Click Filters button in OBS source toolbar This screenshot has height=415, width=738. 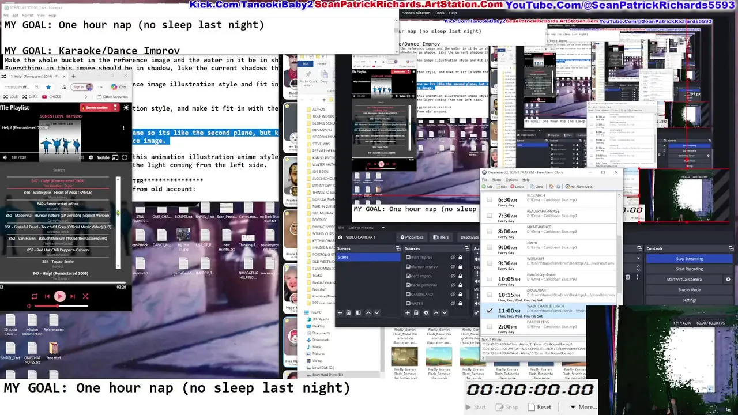pos(440,237)
